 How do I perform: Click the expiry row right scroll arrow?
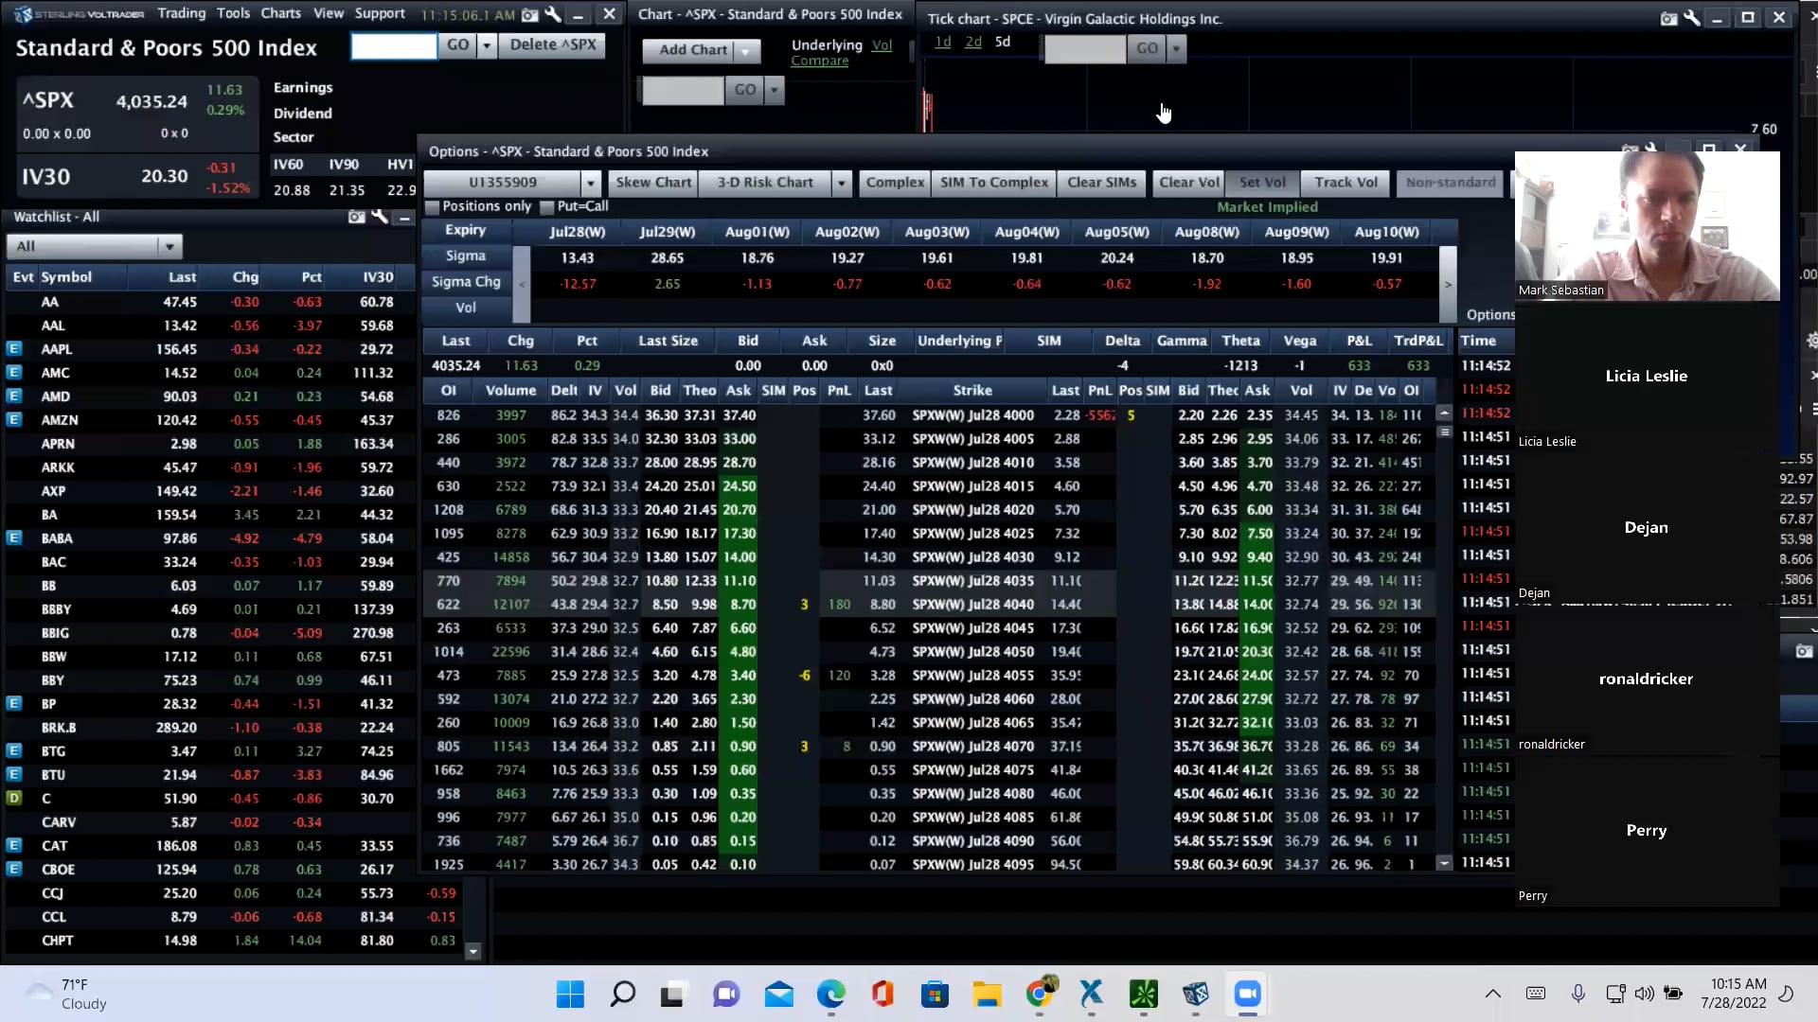[1447, 284]
